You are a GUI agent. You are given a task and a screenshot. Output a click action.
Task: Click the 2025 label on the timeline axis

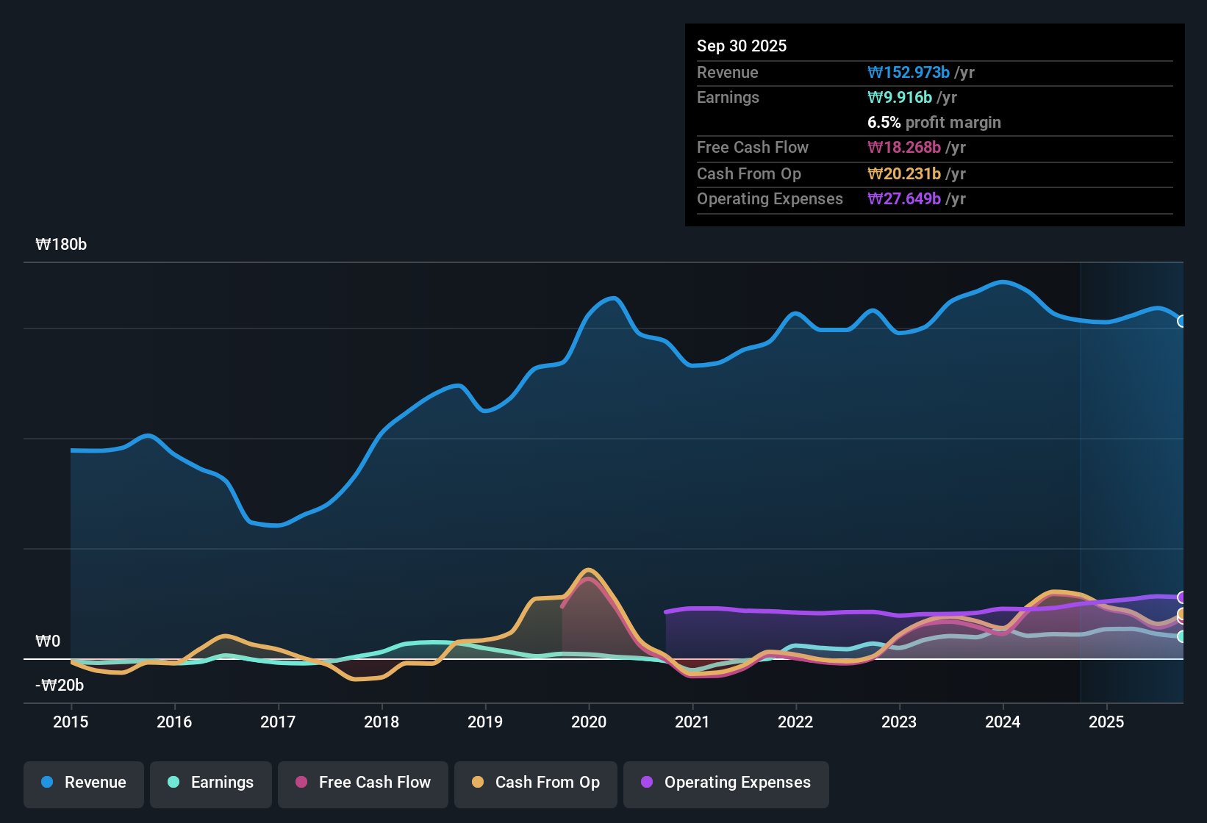(1107, 722)
